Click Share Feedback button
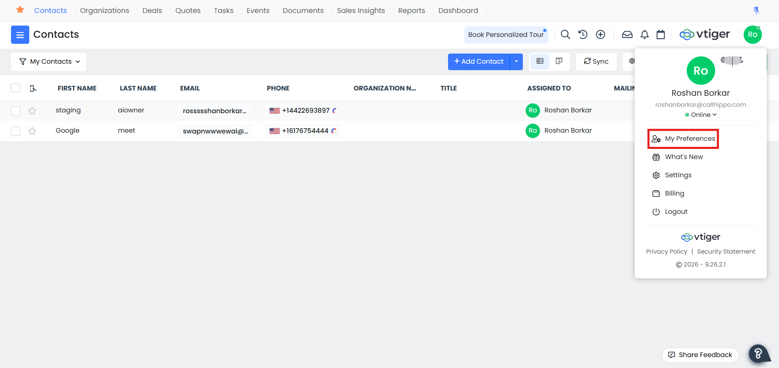The width and height of the screenshot is (779, 368). (700, 355)
